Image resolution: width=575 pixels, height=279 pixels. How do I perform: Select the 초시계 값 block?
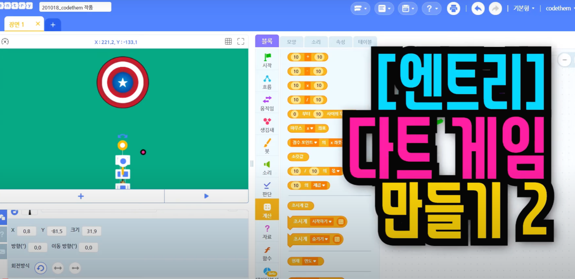click(x=301, y=206)
